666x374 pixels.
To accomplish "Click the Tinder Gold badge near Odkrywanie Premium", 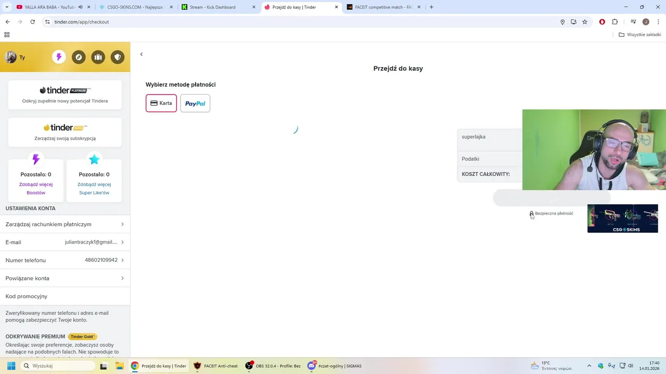I will tap(82, 337).
